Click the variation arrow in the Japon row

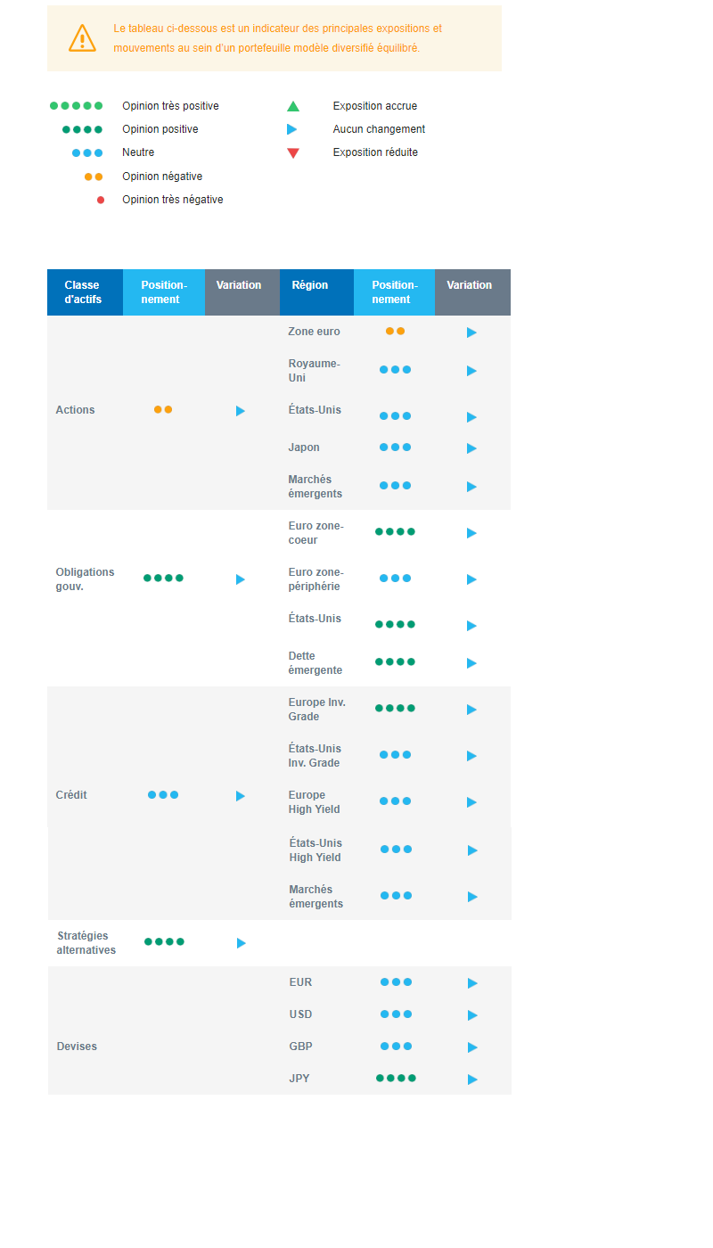[471, 448]
